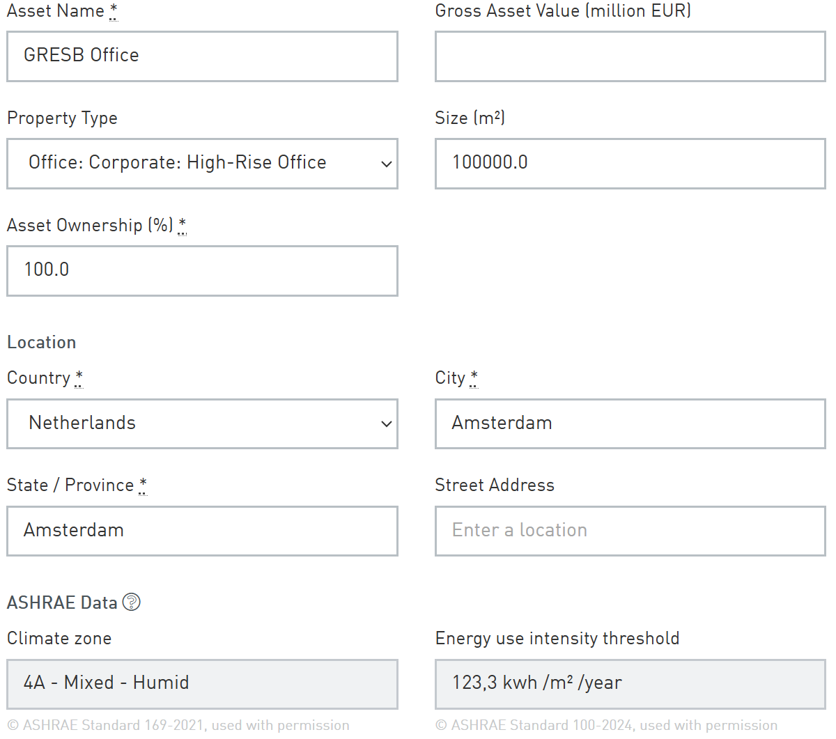Expand the Country dropdown showing Netherlands

(202, 423)
